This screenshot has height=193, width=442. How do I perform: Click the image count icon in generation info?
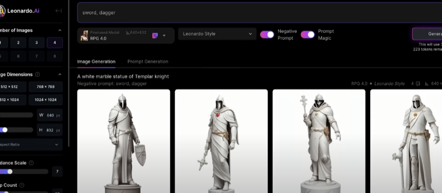pyautogui.click(x=418, y=84)
